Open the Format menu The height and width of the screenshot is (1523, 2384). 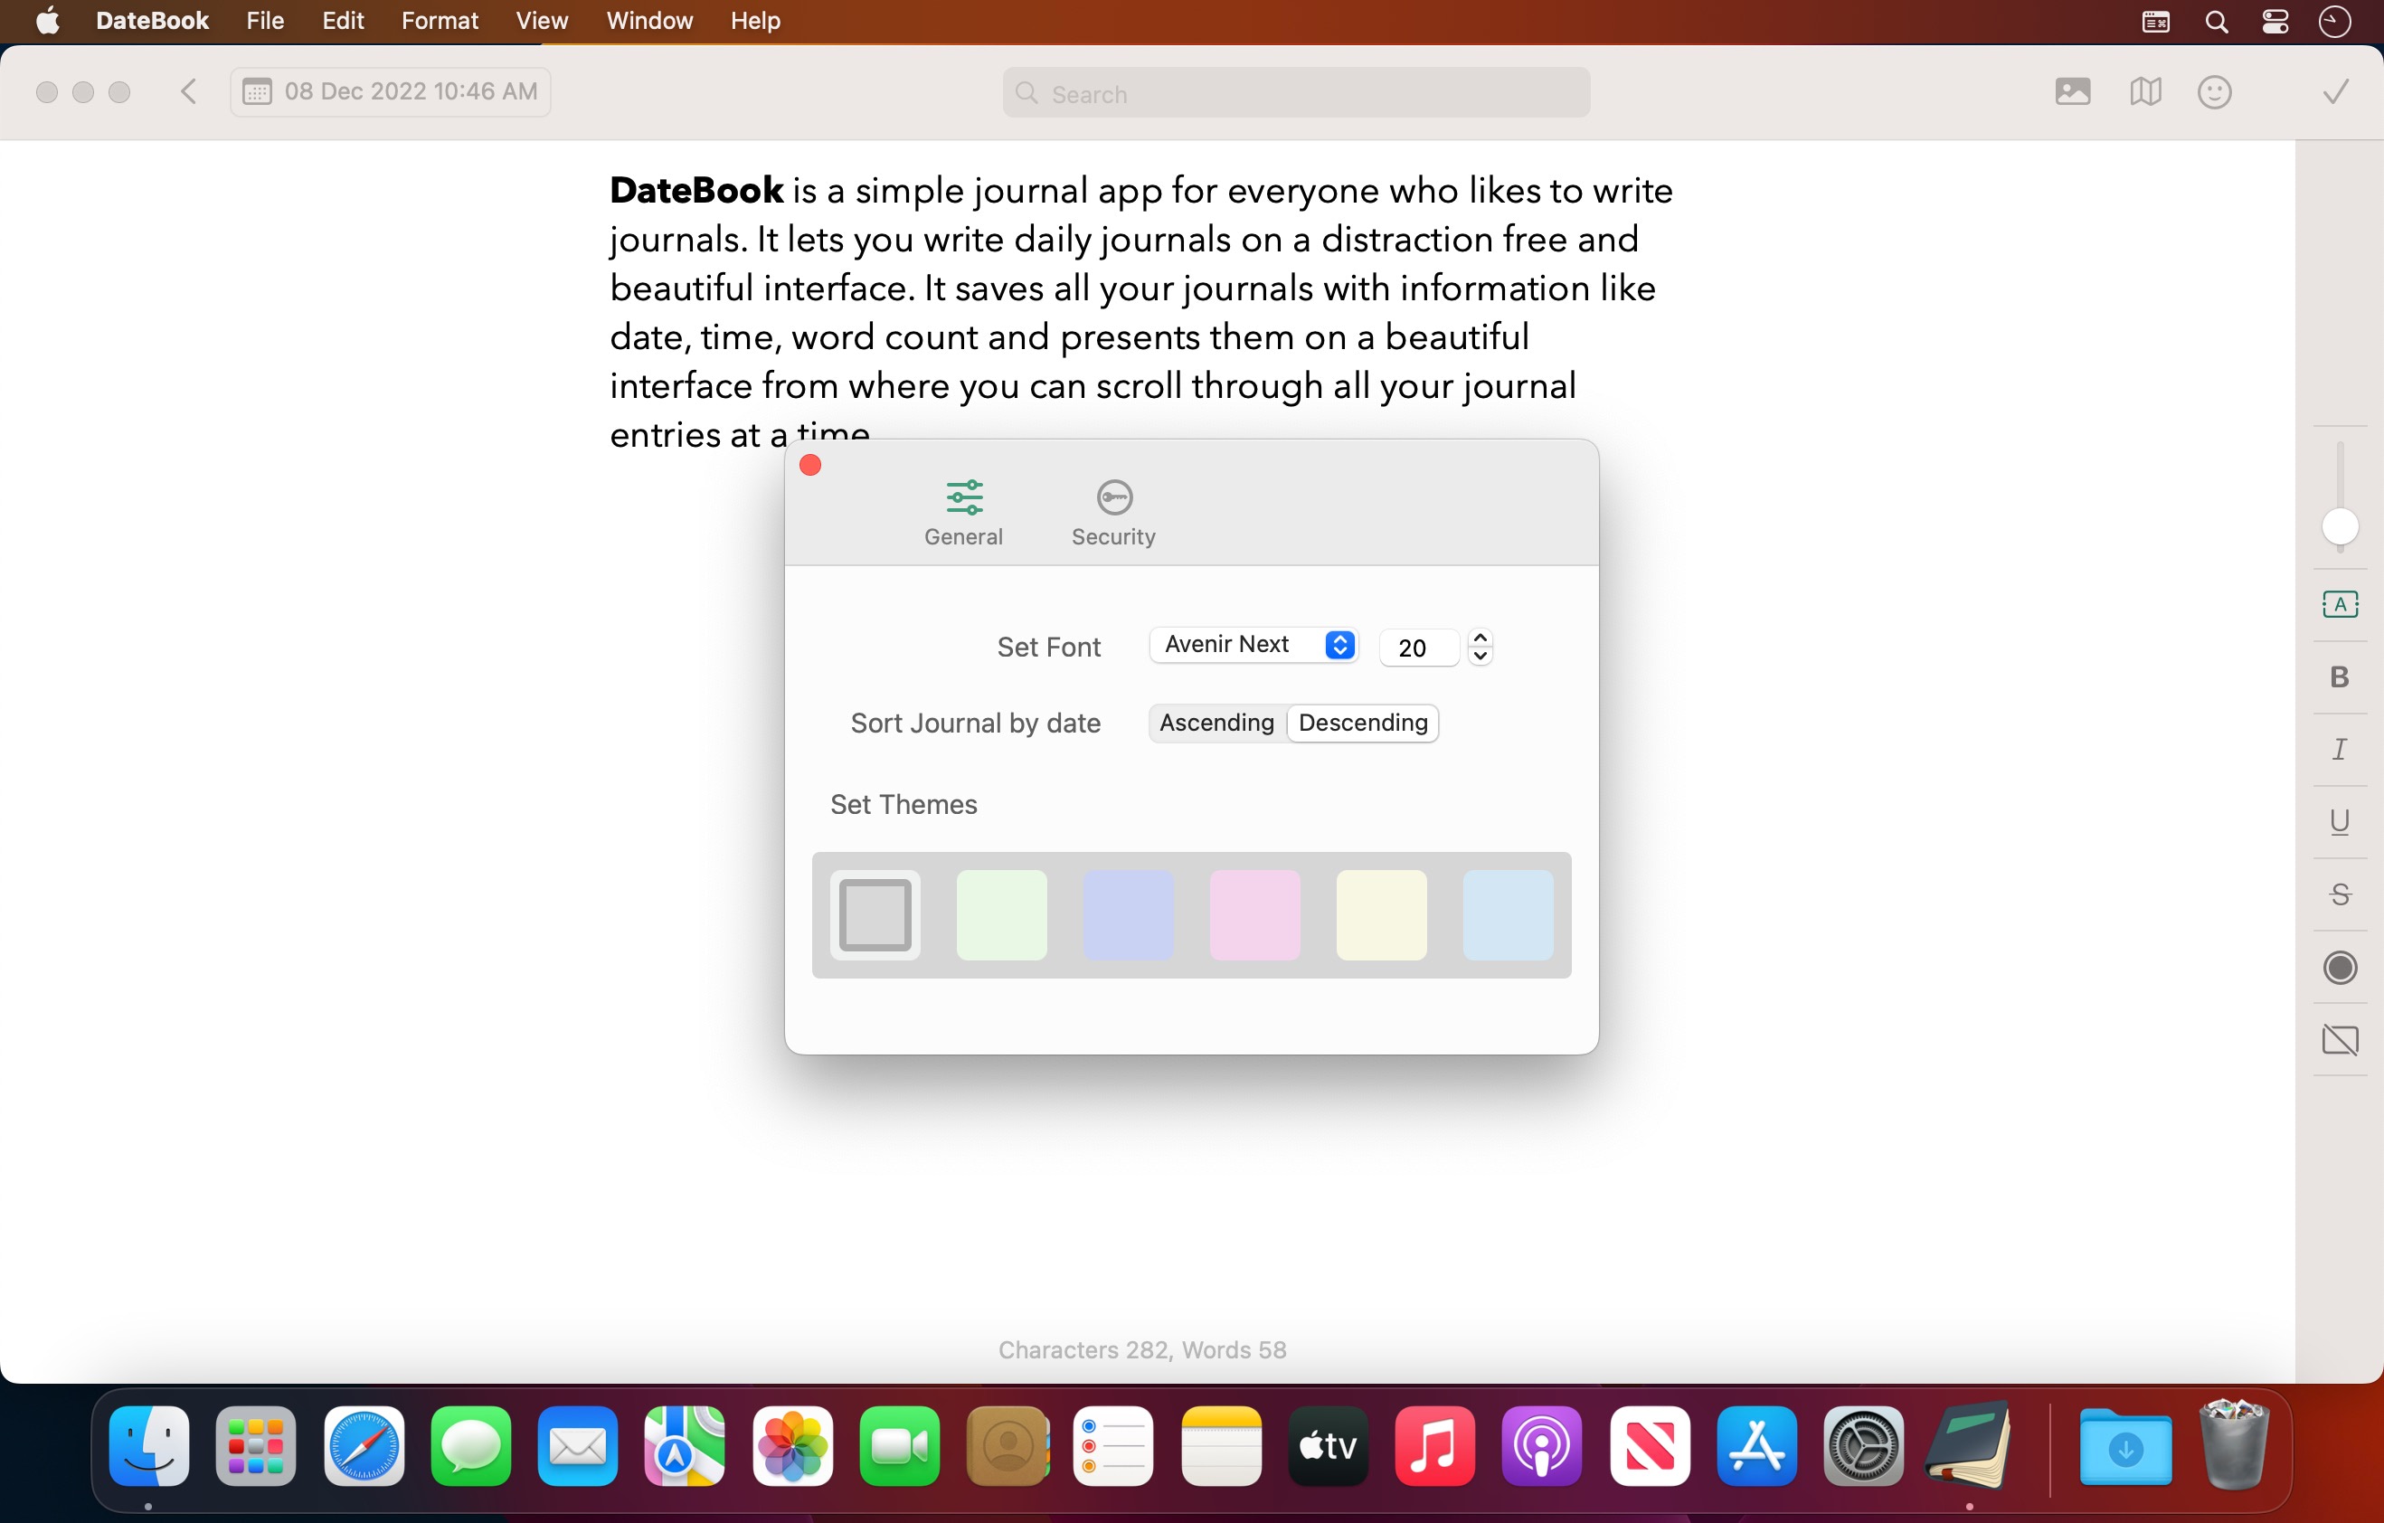(x=440, y=21)
